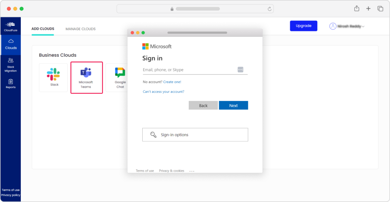Viewport: 390px width, 202px height.
Task: Click Next in the sign-in dialog
Action: click(233, 105)
